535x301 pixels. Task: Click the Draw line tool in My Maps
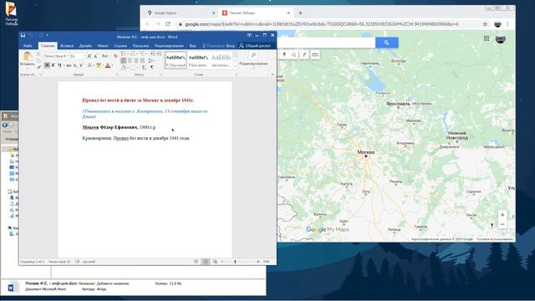293,54
